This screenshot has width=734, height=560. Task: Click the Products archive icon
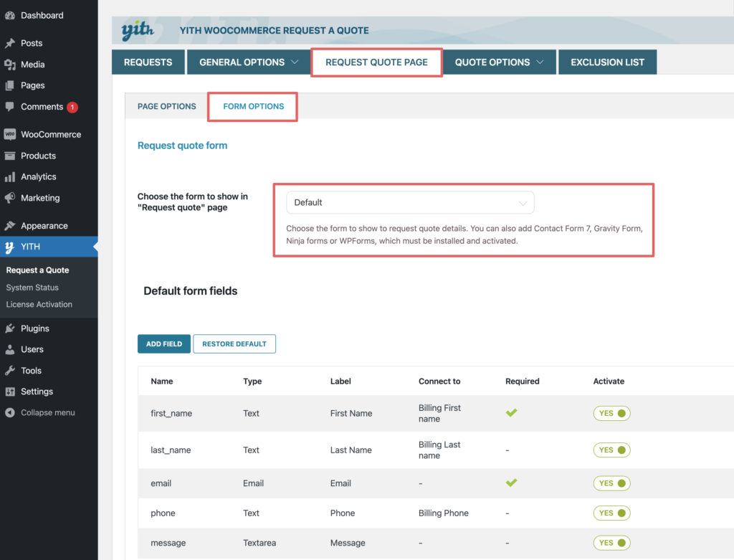click(10, 156)
